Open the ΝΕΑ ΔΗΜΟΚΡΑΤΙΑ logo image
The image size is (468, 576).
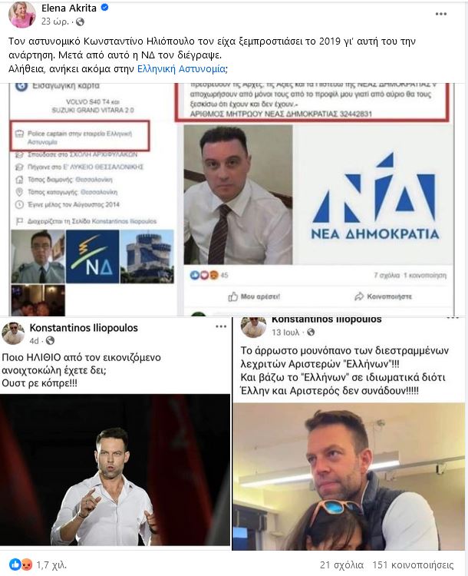[x=374, y=195]
